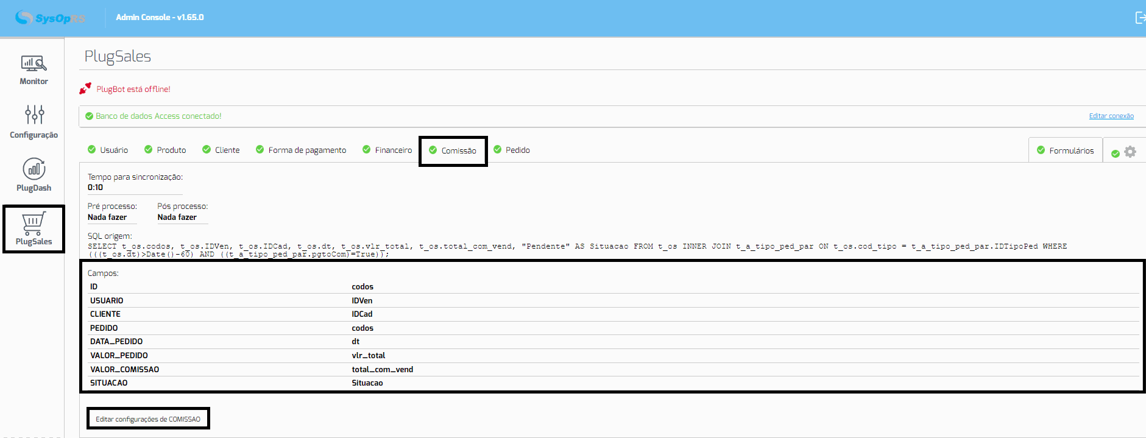Viewport: 1146px width, 438px height.
Task: Select the USUARIO field row
Action: click(614, 301)
